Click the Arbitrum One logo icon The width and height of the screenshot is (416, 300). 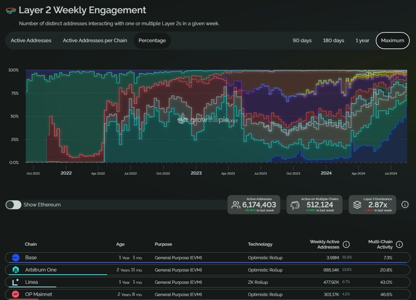pyautogui.click(x=16, y=270)
